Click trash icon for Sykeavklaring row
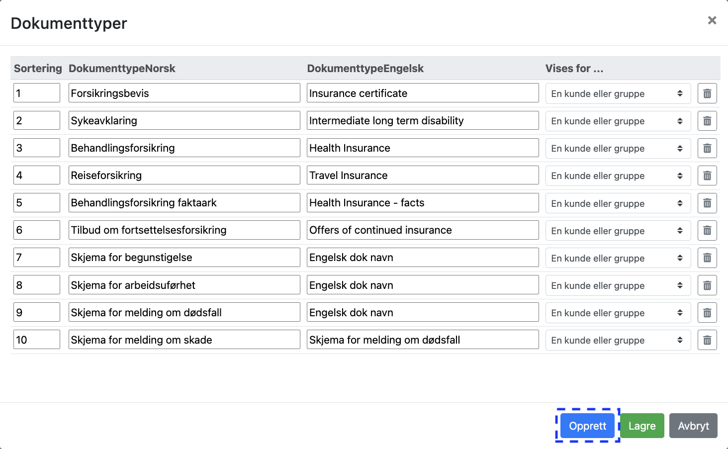Viewport: 728px width, 449px height. click(x=707, y=121)
